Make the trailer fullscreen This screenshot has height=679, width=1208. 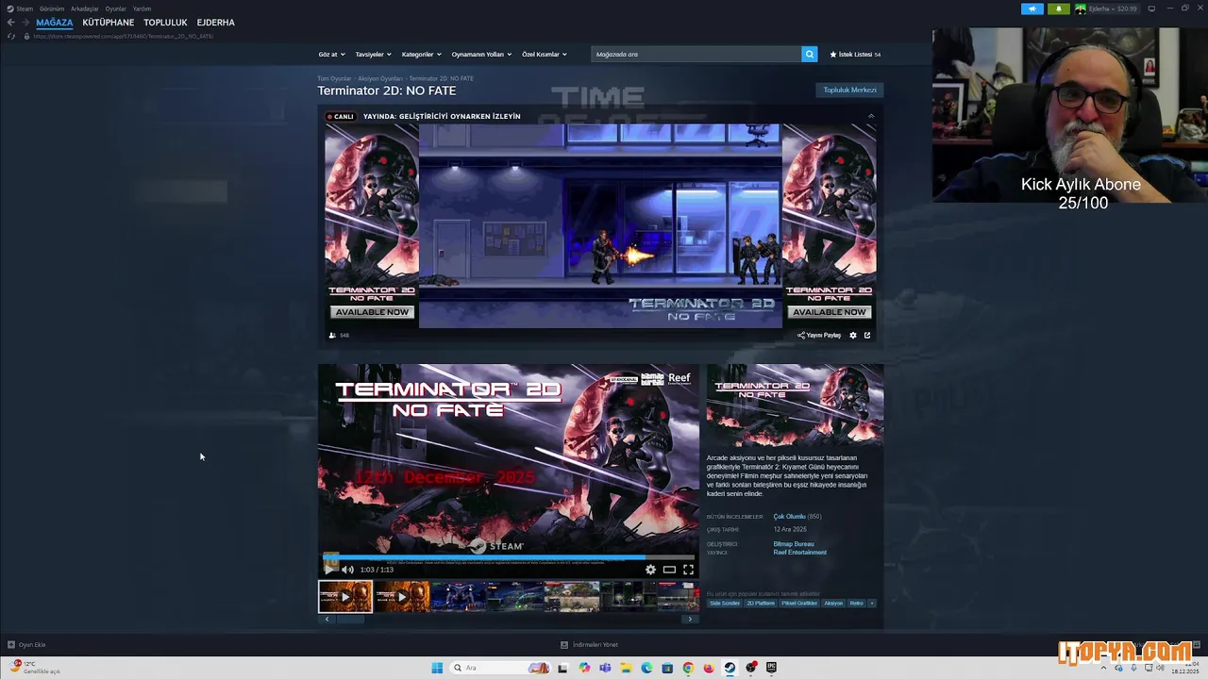[x=688, y=570]
